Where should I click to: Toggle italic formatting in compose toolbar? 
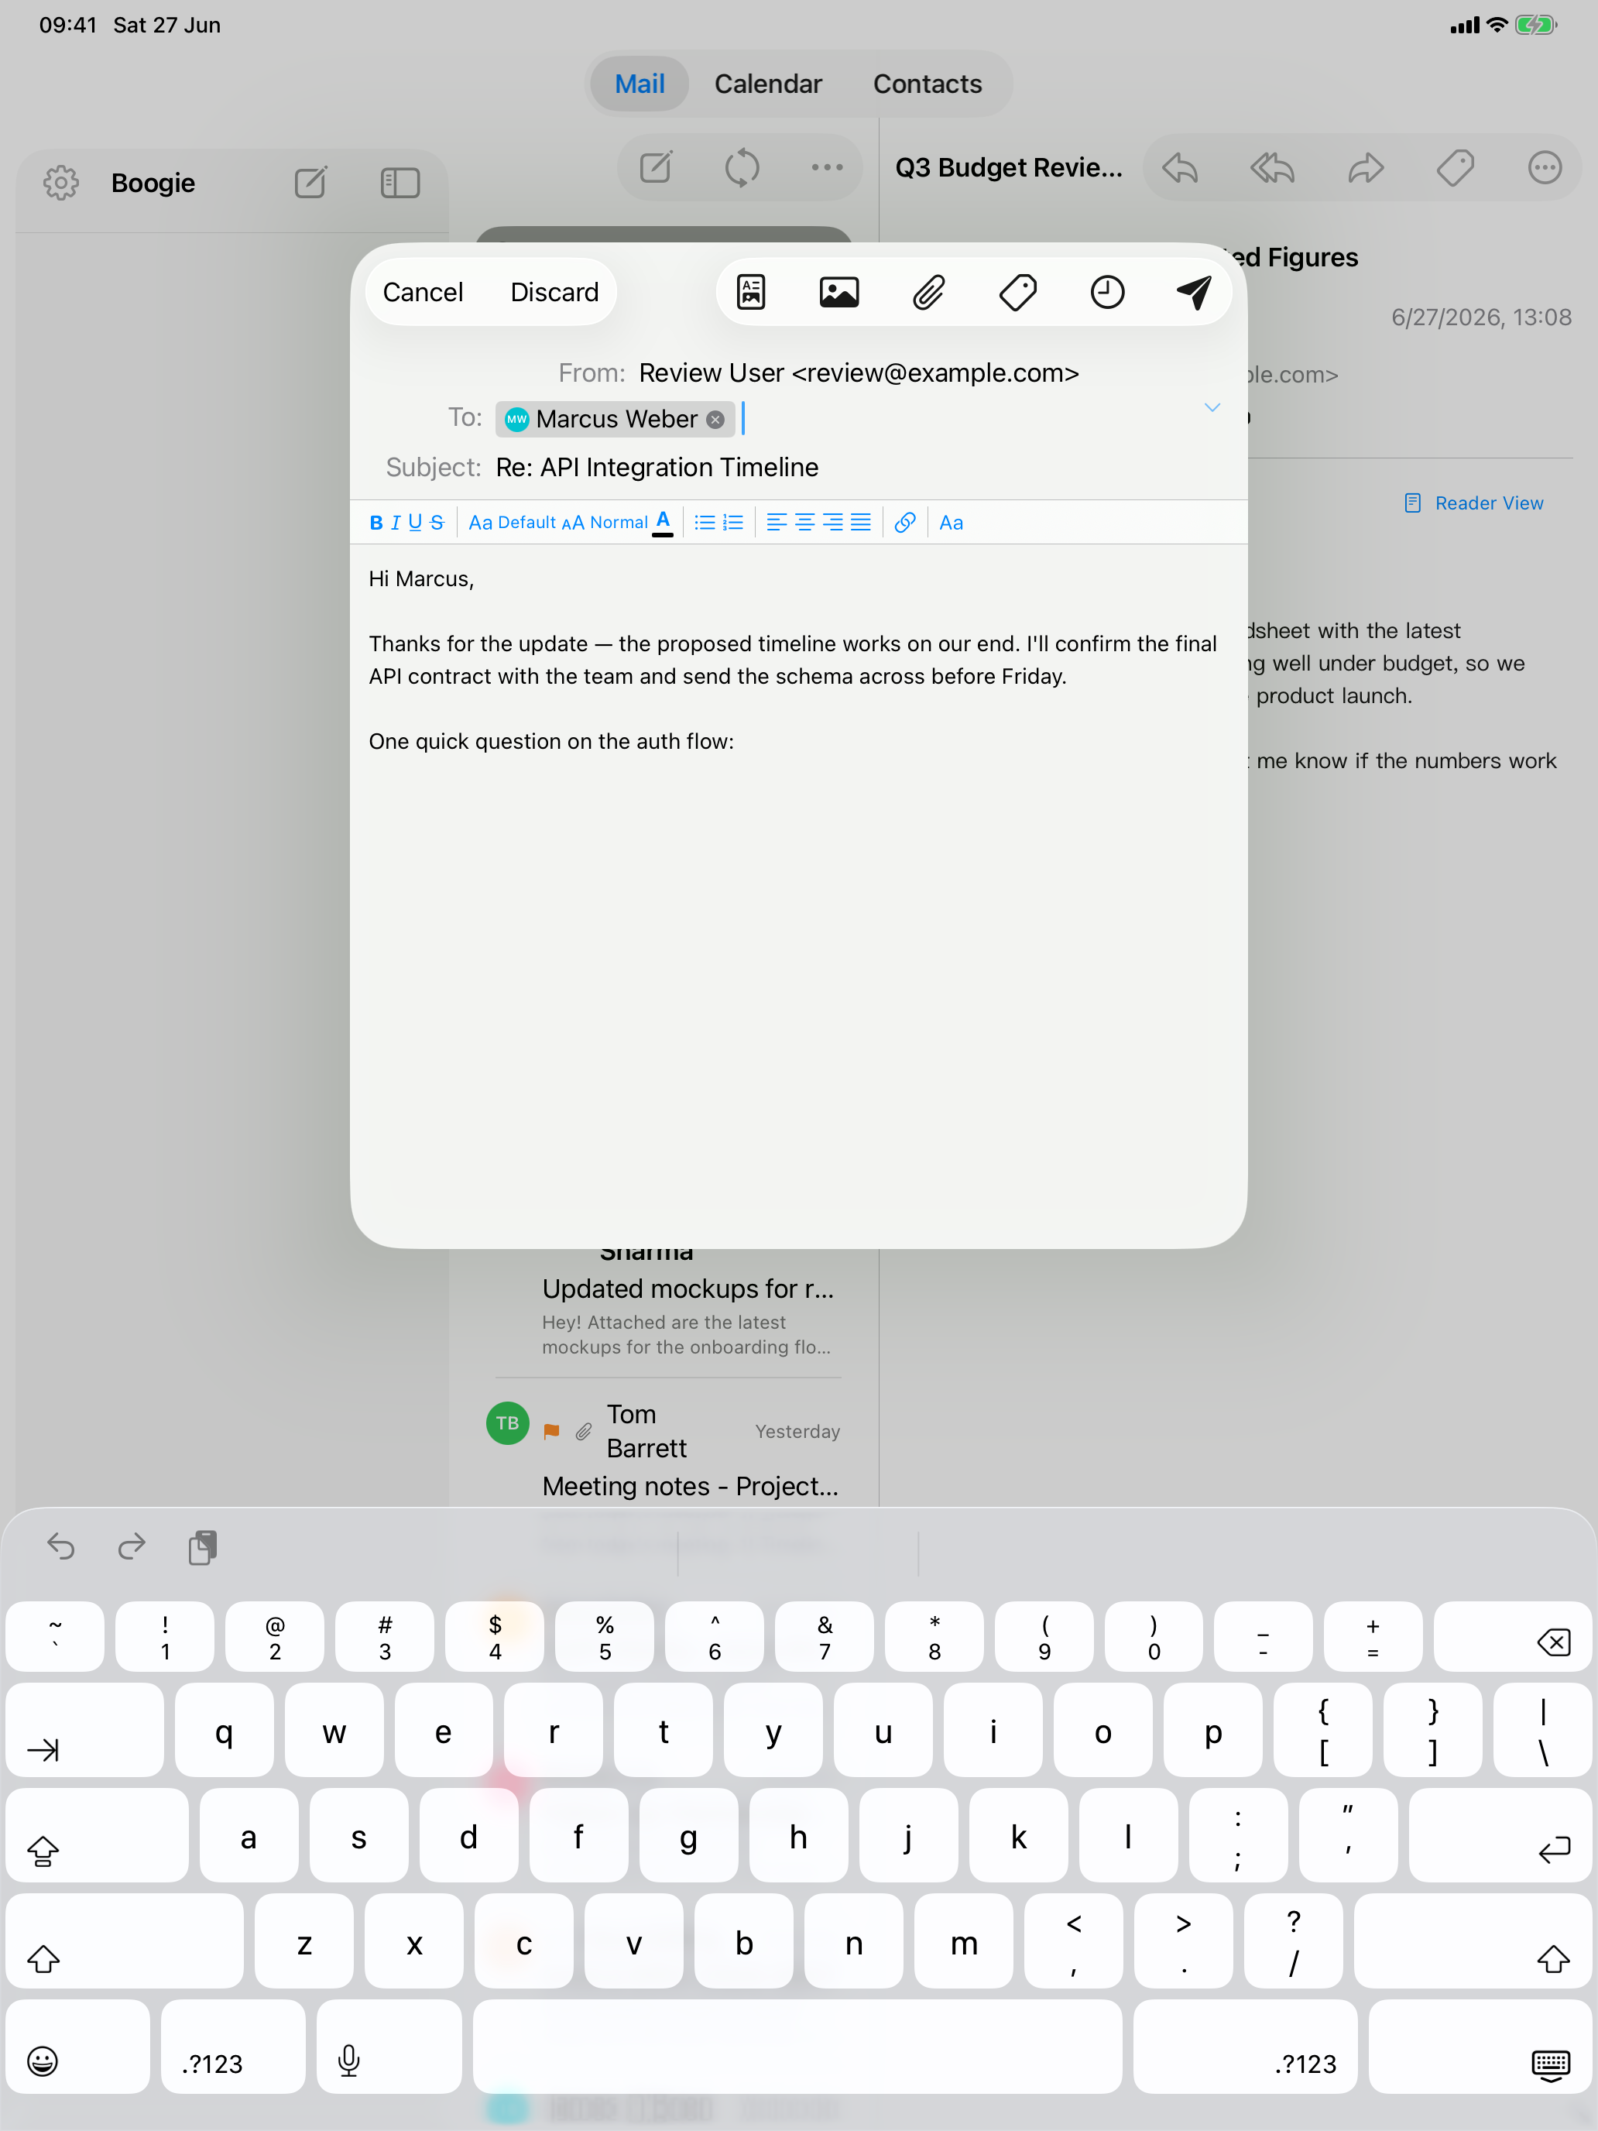coord(395,522)
